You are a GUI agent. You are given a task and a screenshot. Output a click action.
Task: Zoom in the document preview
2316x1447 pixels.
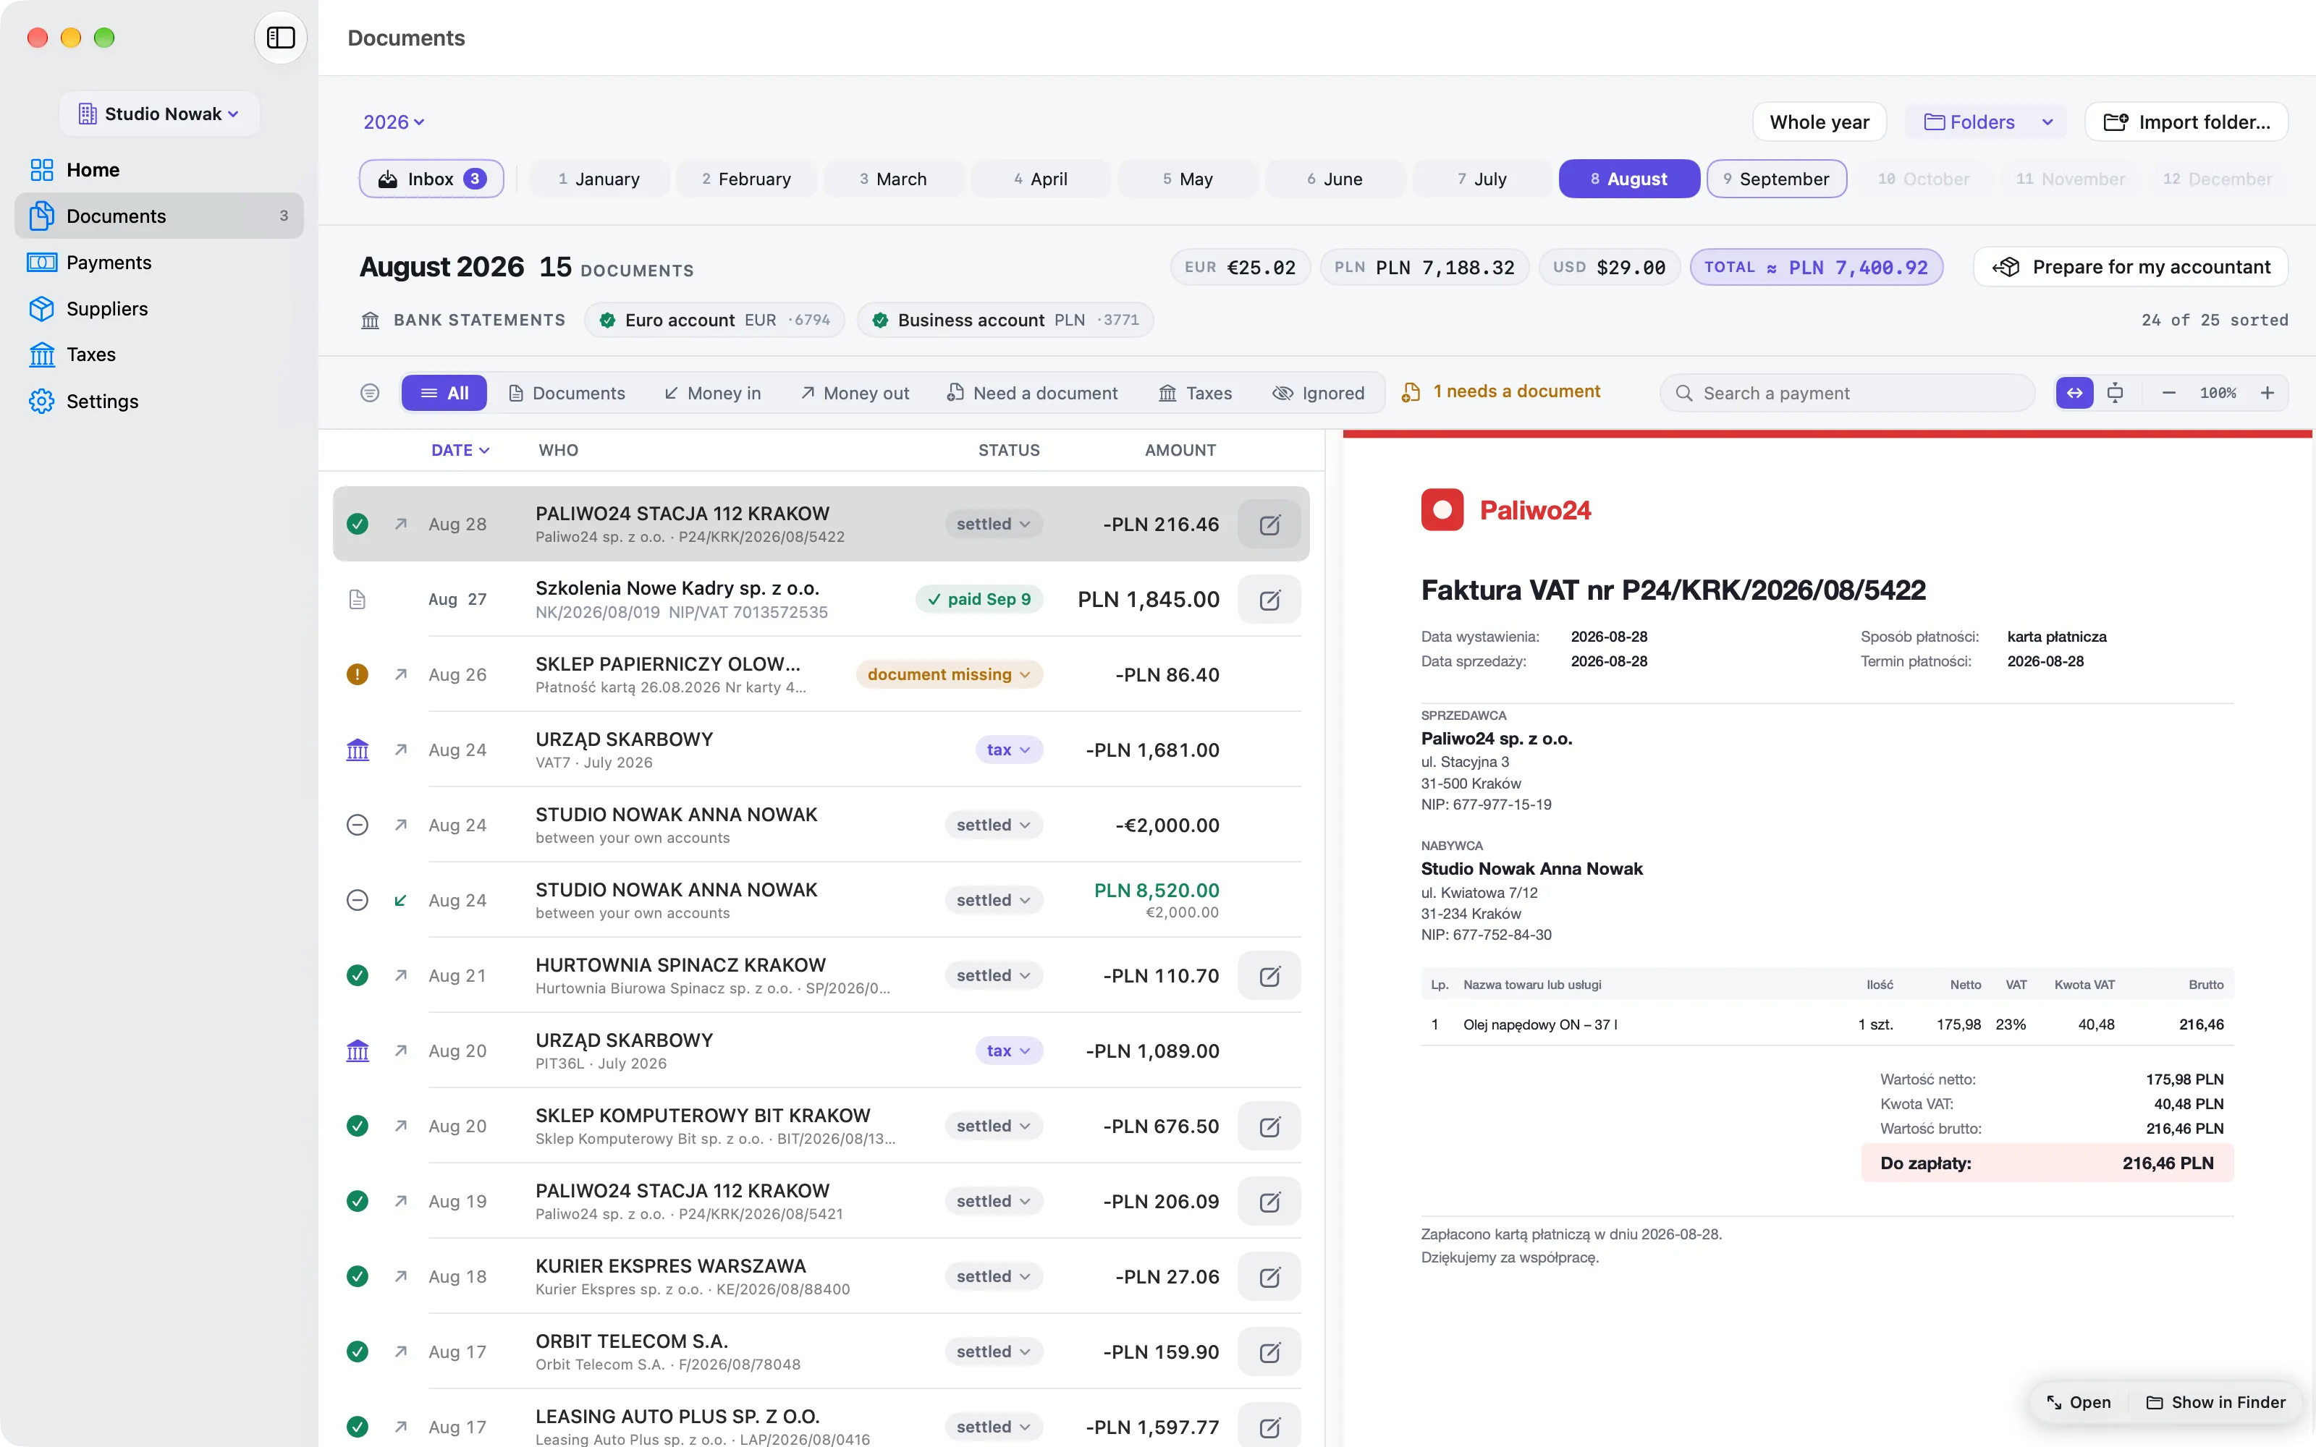click(2266, 394)
